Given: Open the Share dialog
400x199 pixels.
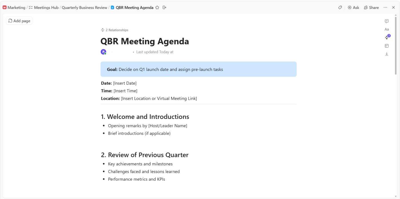Looking at the screenshot, I should coord(371,7).
